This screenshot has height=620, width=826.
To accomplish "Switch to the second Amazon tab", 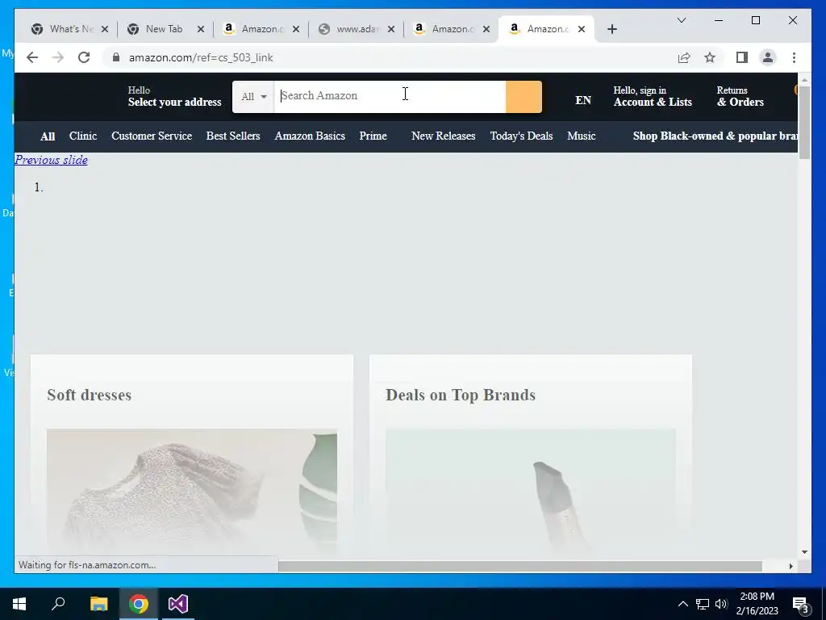I will [448, 29].
